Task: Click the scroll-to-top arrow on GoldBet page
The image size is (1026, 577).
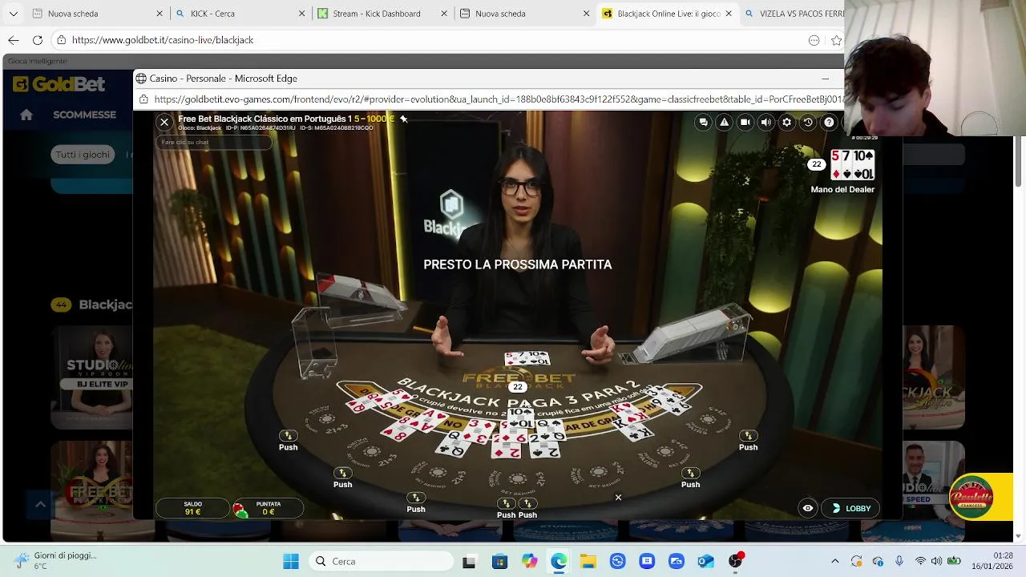Action: coord(40,504)
